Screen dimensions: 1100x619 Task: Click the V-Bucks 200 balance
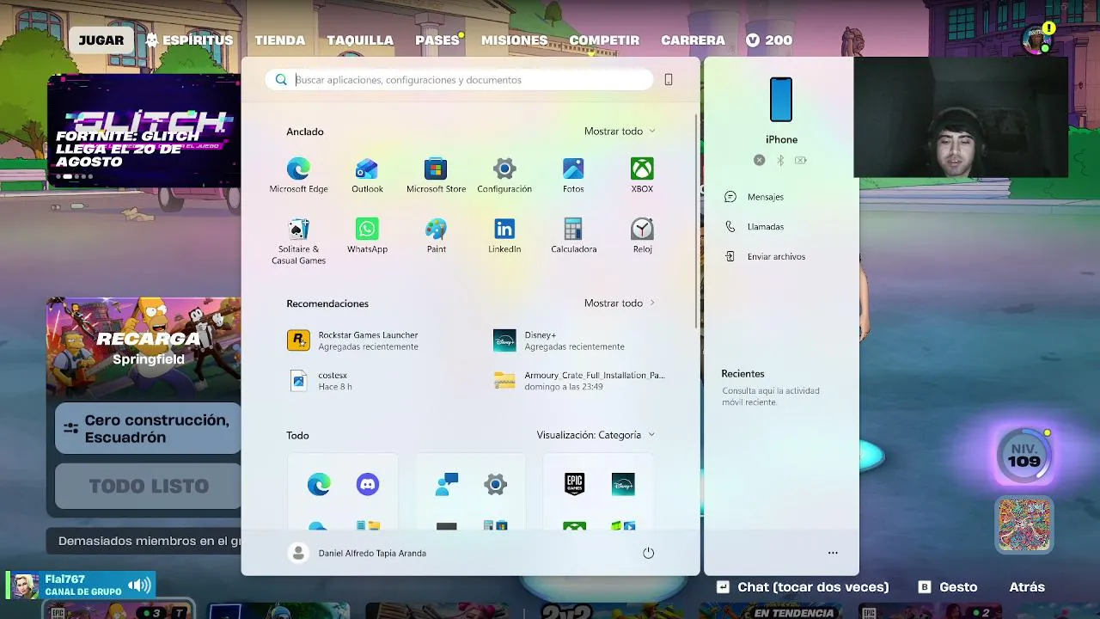click(769, 40)
